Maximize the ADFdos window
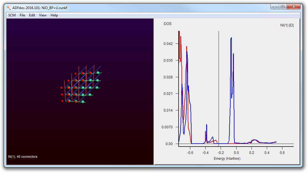308x173 pixels. (x=282, y=7)
